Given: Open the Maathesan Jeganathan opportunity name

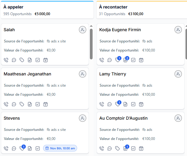Looking at the screenshot, I should coord(27,74).
